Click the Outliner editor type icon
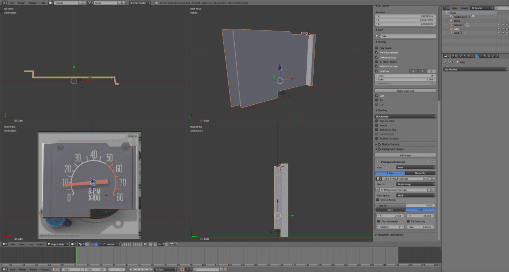Image resolution: width=509 pixels, height=272 pixels. point(446,8)
